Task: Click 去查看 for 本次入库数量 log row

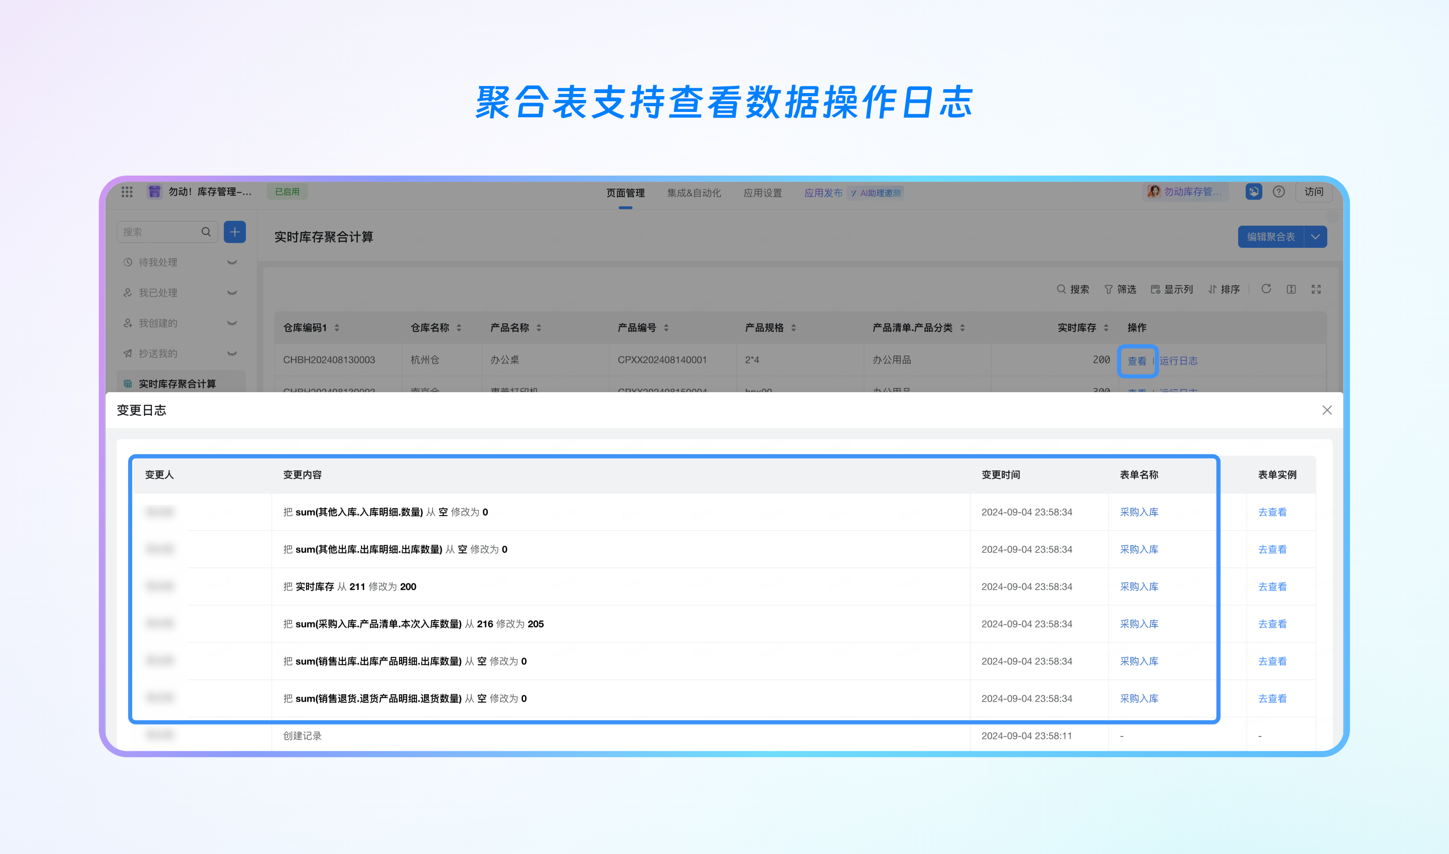Action: coord(1272,624)
